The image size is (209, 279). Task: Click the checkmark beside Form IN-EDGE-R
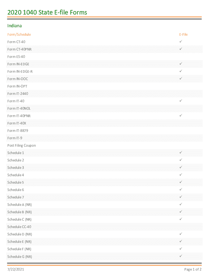pyautogui.click(x=181, y=71)
